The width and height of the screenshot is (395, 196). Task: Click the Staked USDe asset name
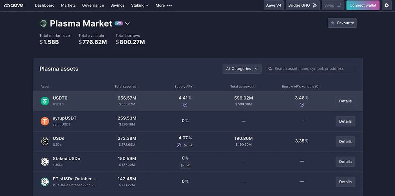click(x=66, y=159)
